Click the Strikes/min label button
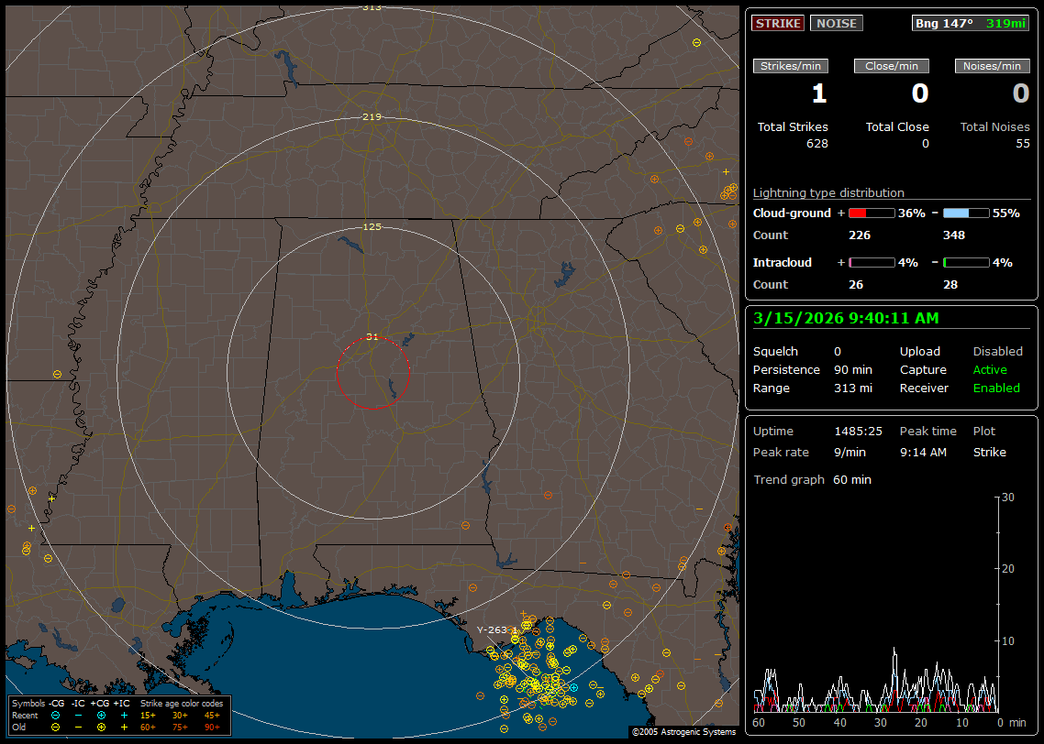The width and height of the screenshot is (1044, 744). click(791, 66)
